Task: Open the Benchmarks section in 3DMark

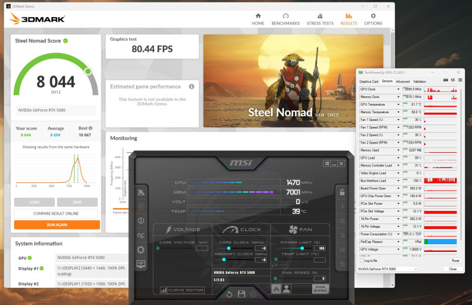Action: click(286, 19)
